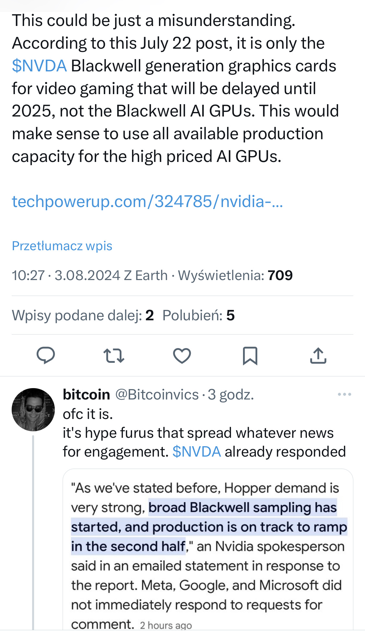Open the three-dot menu on bitcoin's reply

click(344, 395)
